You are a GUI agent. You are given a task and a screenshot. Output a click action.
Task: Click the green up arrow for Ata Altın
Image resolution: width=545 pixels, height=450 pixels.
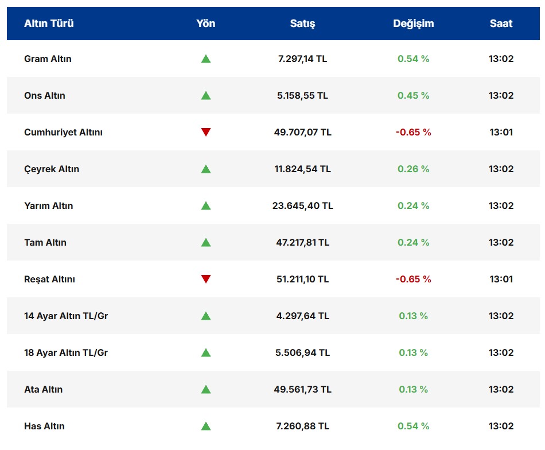click(x=206, y=389)
